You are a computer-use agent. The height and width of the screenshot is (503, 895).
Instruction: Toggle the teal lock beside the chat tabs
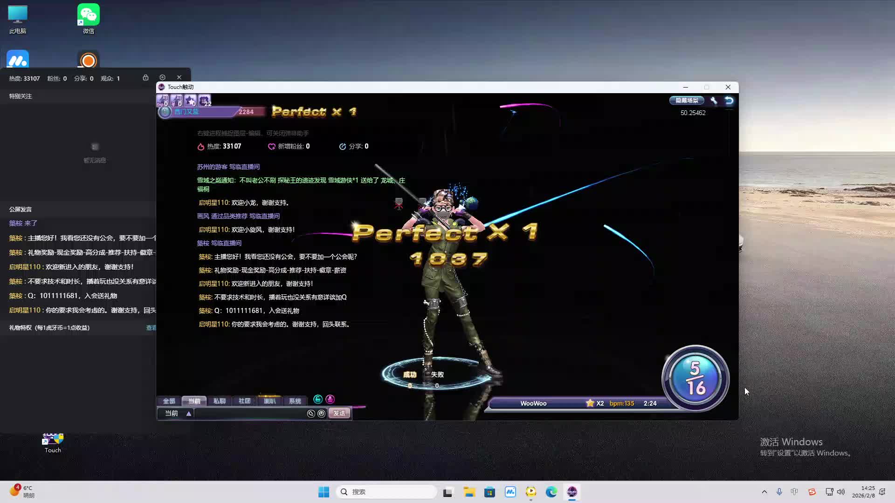tap(317, 400)
